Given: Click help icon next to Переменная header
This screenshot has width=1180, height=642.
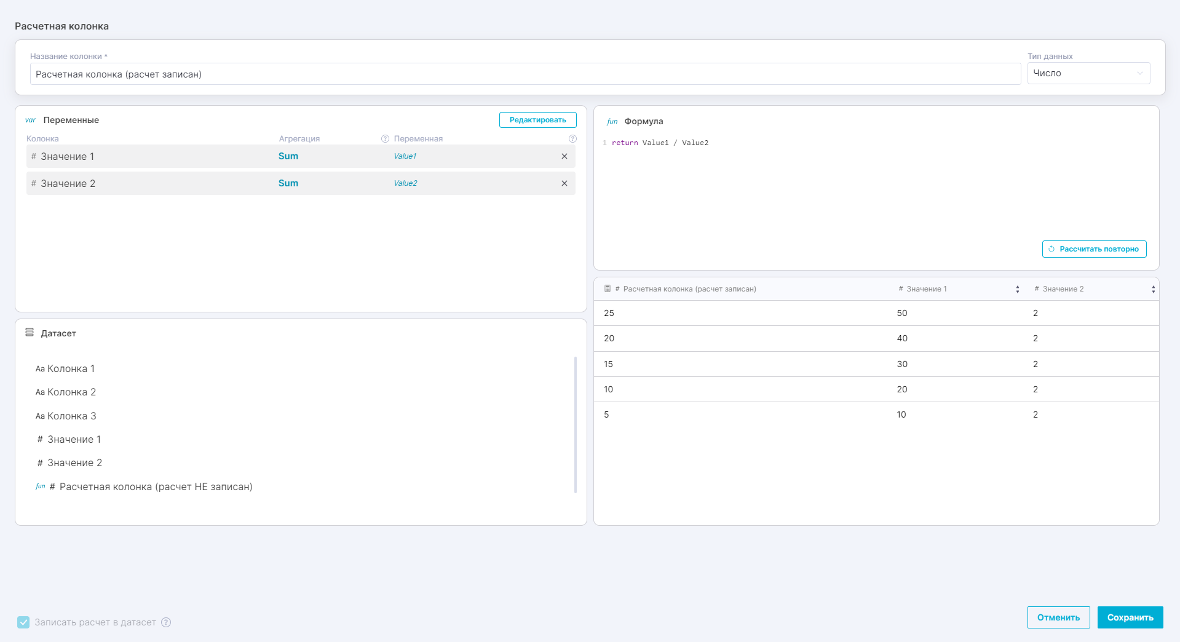Looking at the screenshot, I should coord(572,139).
